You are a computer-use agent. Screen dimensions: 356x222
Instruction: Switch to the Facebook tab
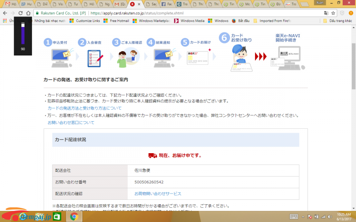166,4
